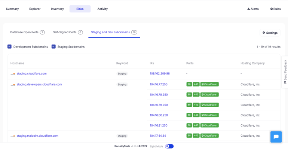Click port 443 badge for 104.16.79.250
Image resolution: width=288 pixels, height=149 pixels.
pos(196,105)
